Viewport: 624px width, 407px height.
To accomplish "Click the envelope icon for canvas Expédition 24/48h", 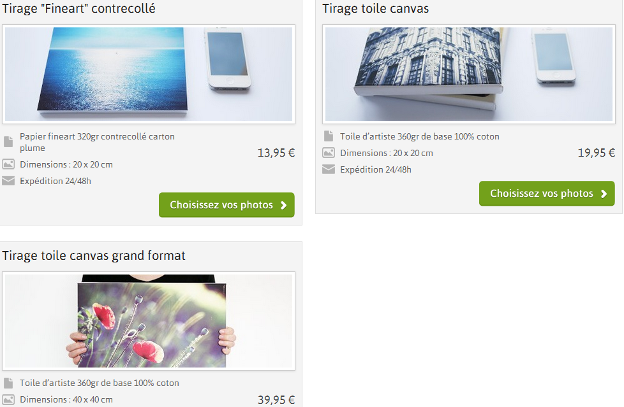I will tap(329, 169).
